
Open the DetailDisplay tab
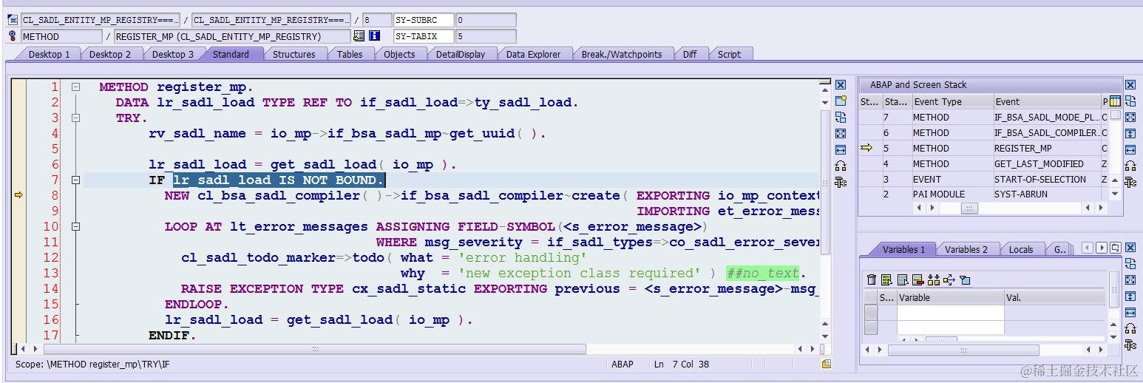461,54
